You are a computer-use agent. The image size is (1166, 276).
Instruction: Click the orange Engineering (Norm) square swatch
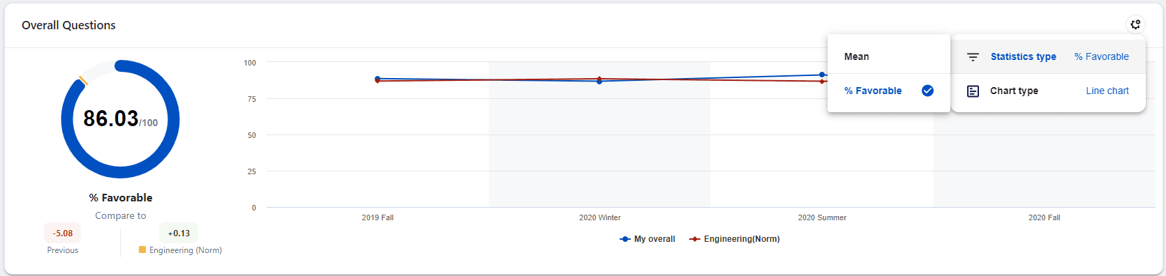(x=142, y=250)
